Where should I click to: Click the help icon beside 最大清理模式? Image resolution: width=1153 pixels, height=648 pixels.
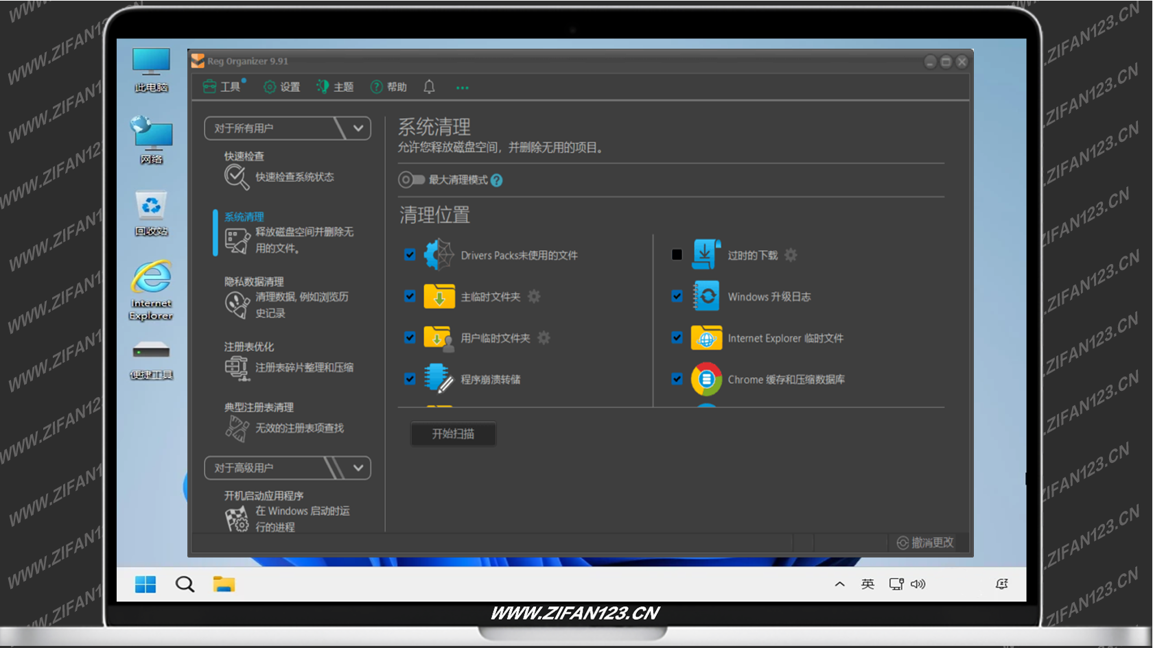[x=497, y=180]
